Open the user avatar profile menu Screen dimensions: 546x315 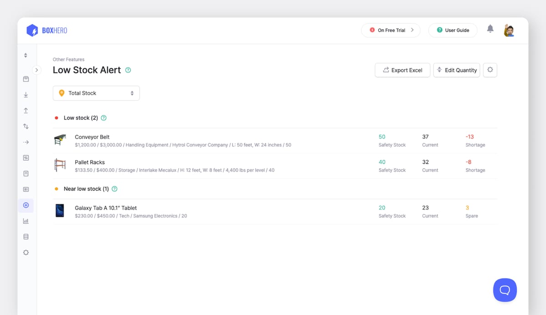509,30
